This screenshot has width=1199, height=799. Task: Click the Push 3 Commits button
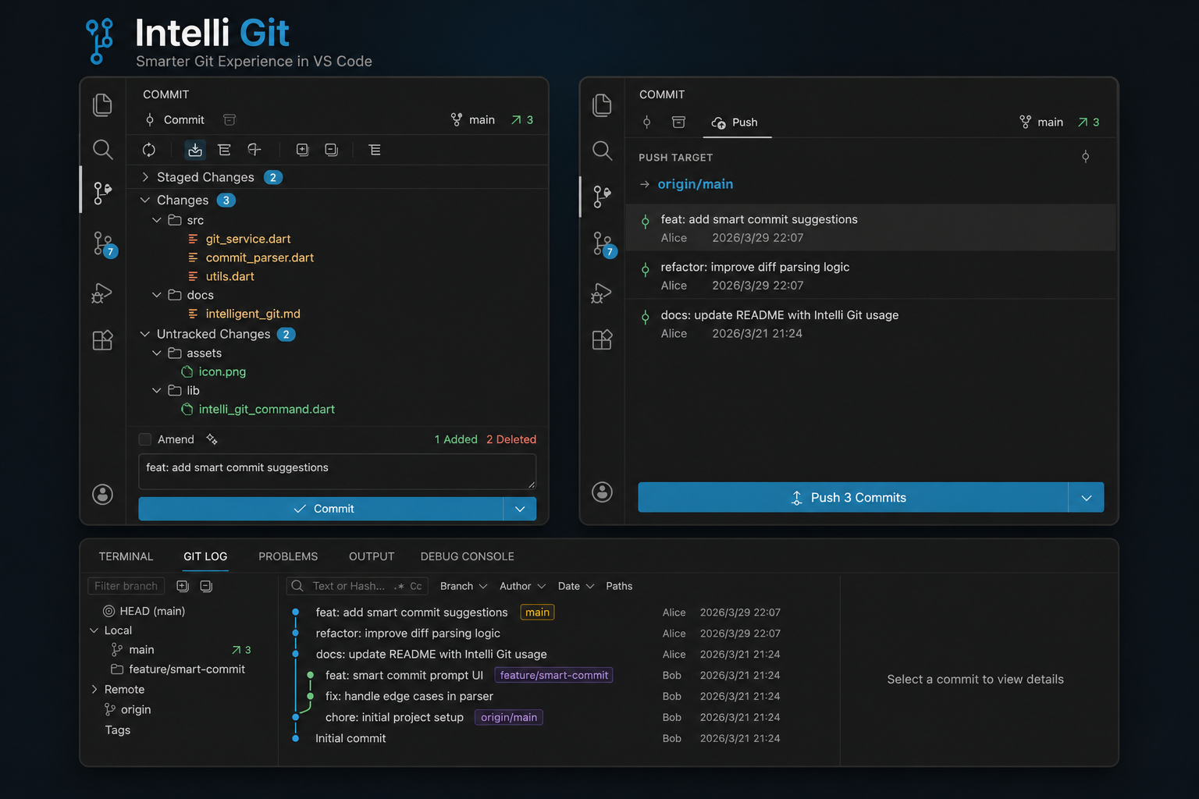tap(852, 497)
